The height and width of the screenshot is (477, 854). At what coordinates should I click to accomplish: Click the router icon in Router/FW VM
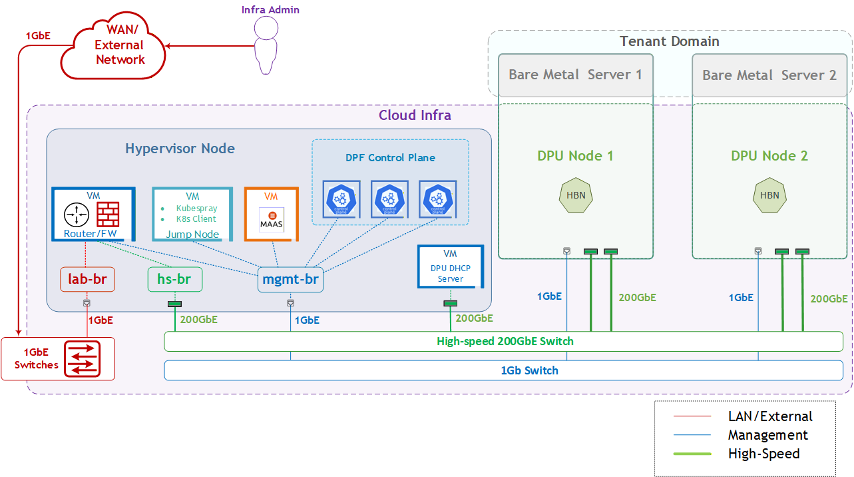(76, 215)
